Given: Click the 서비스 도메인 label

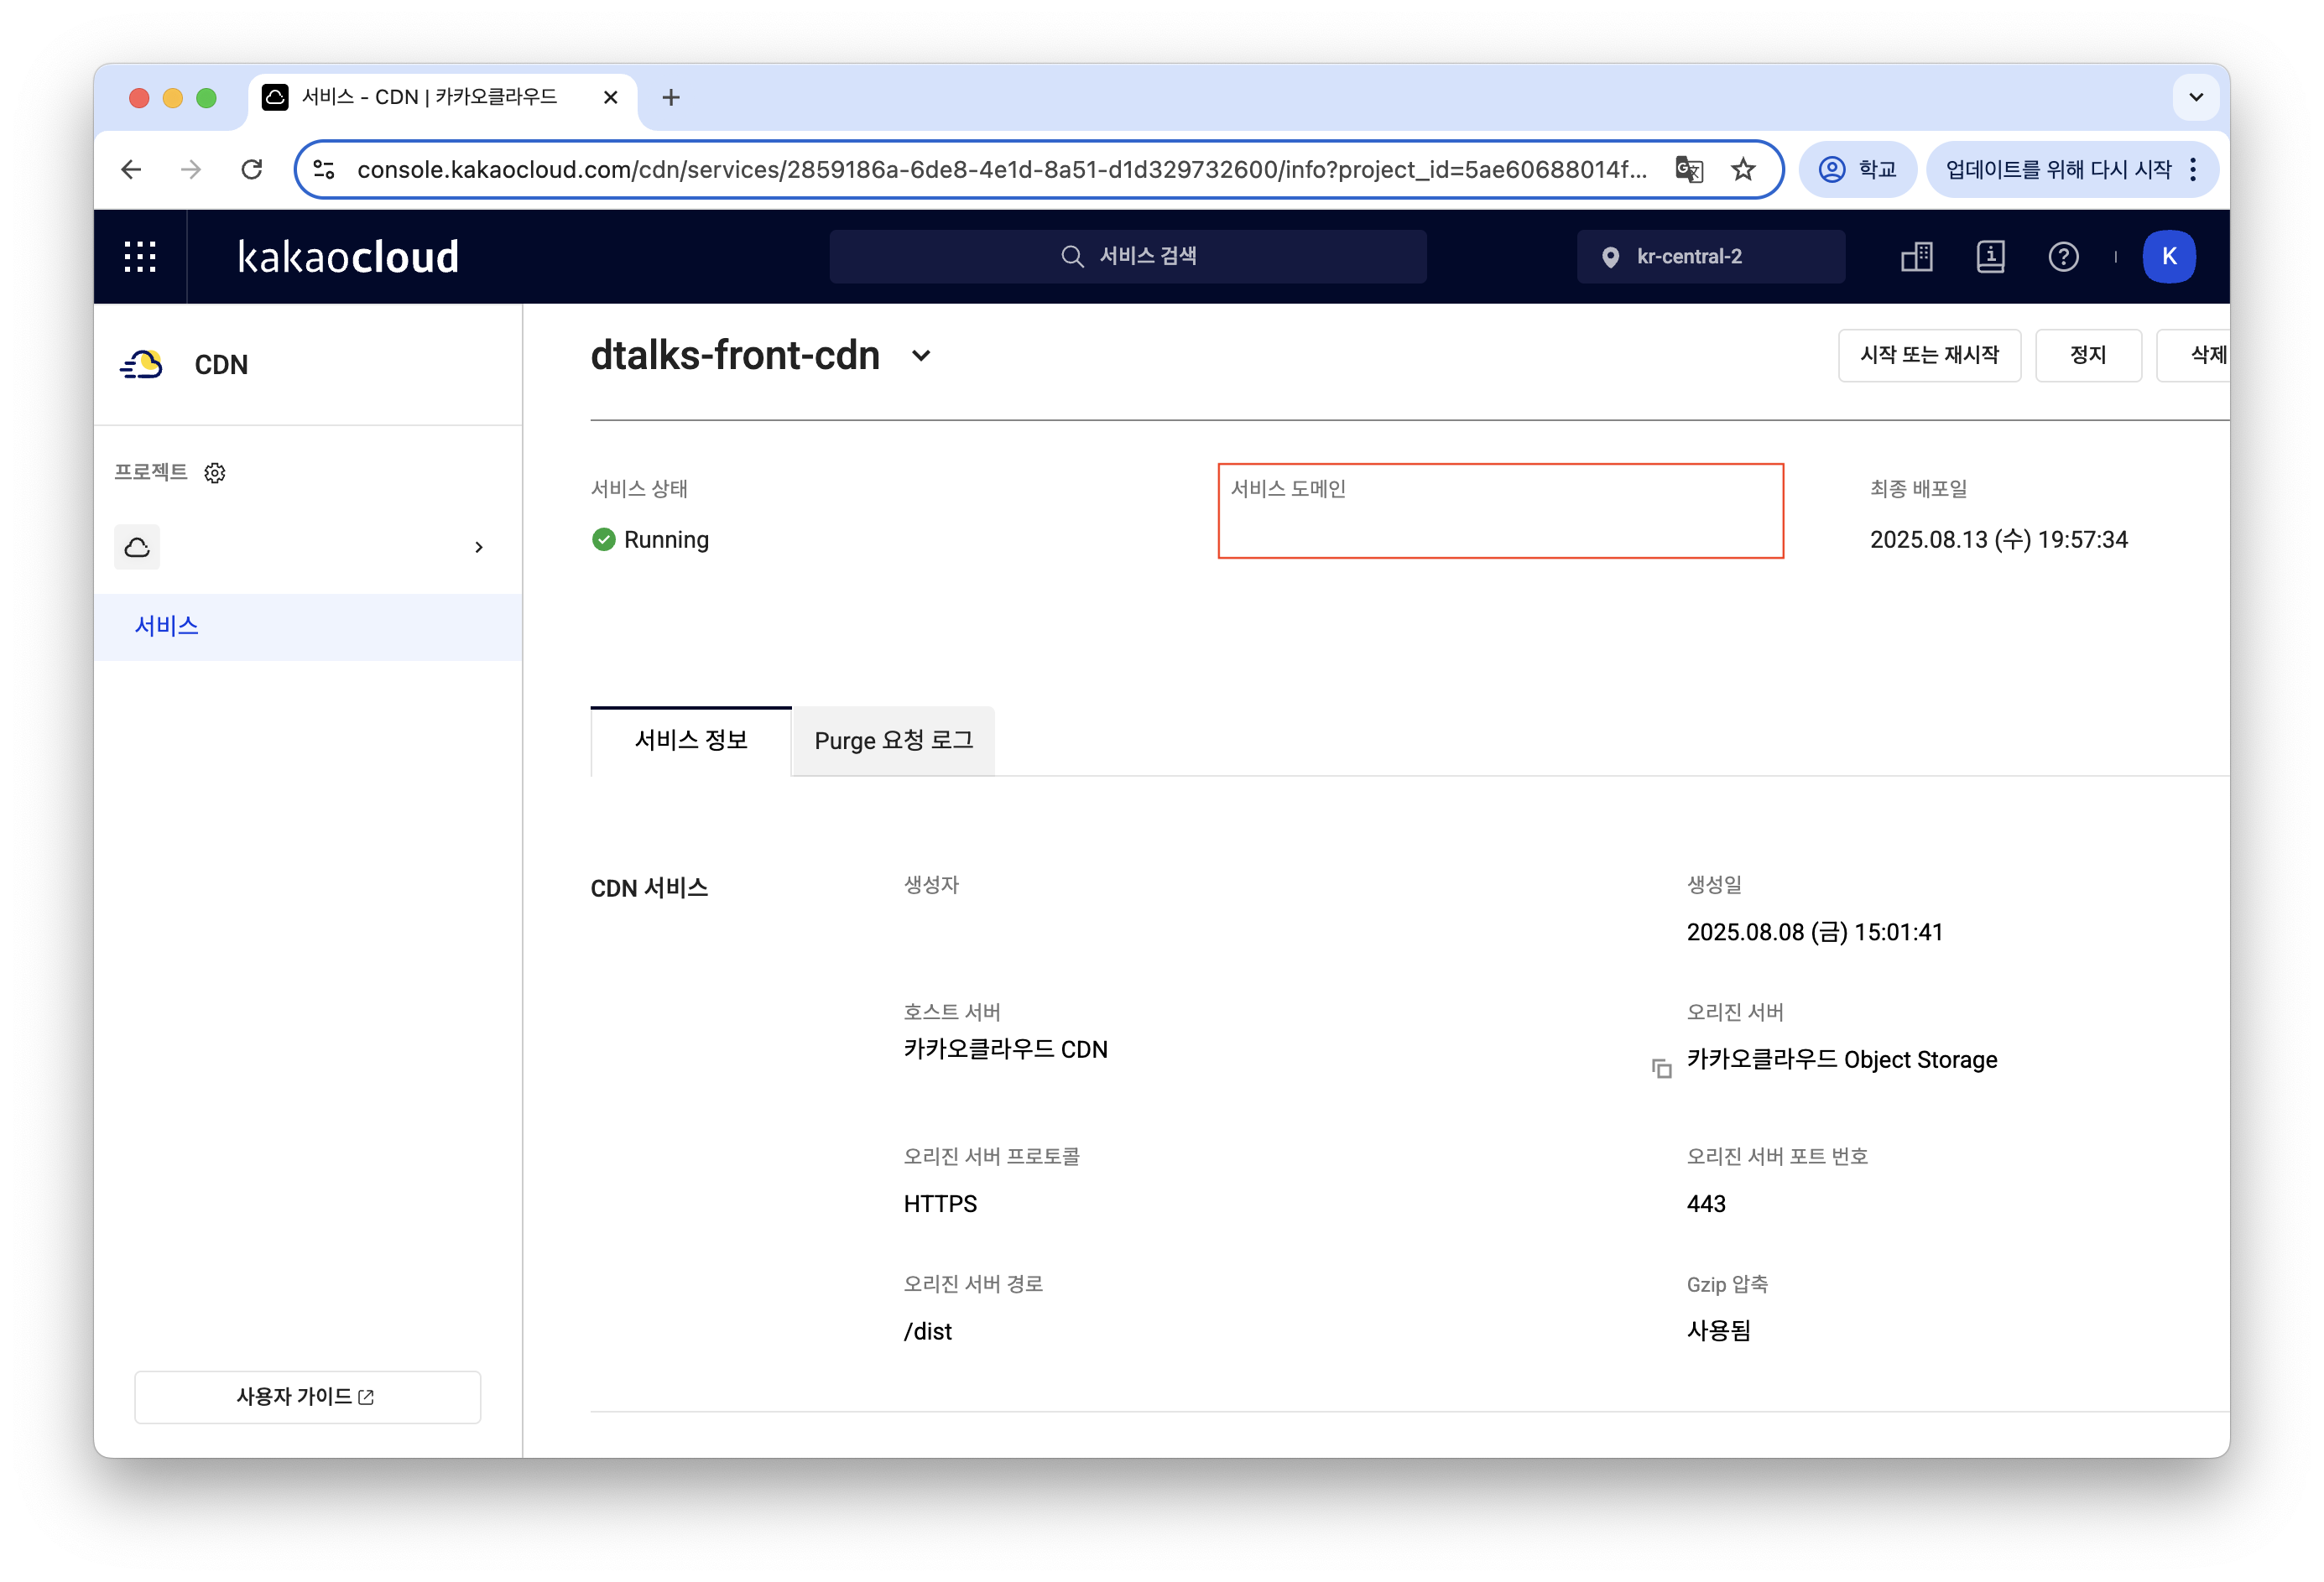Looking at the screenshot, I should coord(1288,489).
